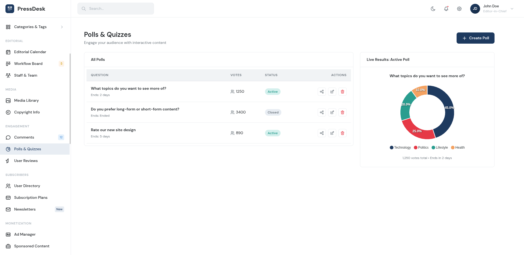This screenshot has width=524, height=255.
Task: Toggle Technology series in chart legend
Action: (x=400, y=148)
